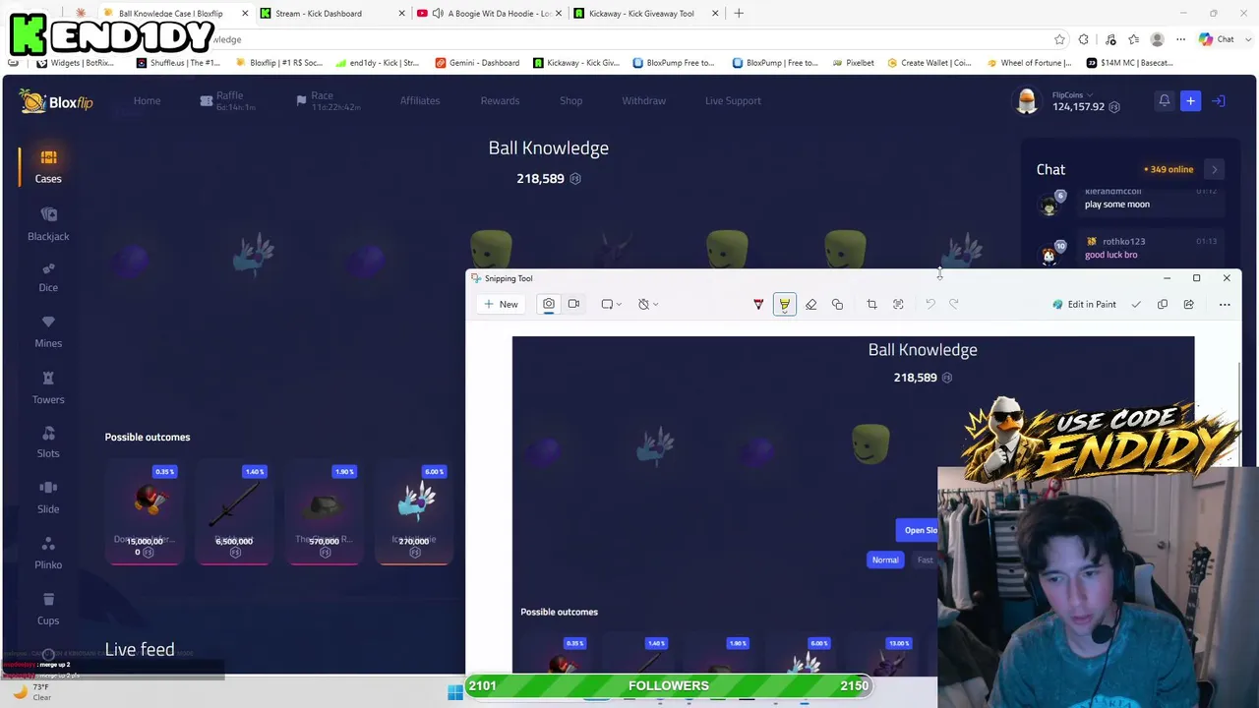
Task: Start a New snip in Snipping Tool
Action: click(501, 304)
